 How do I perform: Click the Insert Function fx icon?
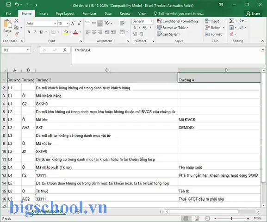65,50
